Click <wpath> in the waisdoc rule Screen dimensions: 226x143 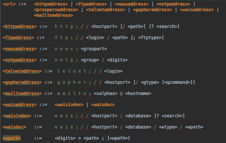click(194, 127)
